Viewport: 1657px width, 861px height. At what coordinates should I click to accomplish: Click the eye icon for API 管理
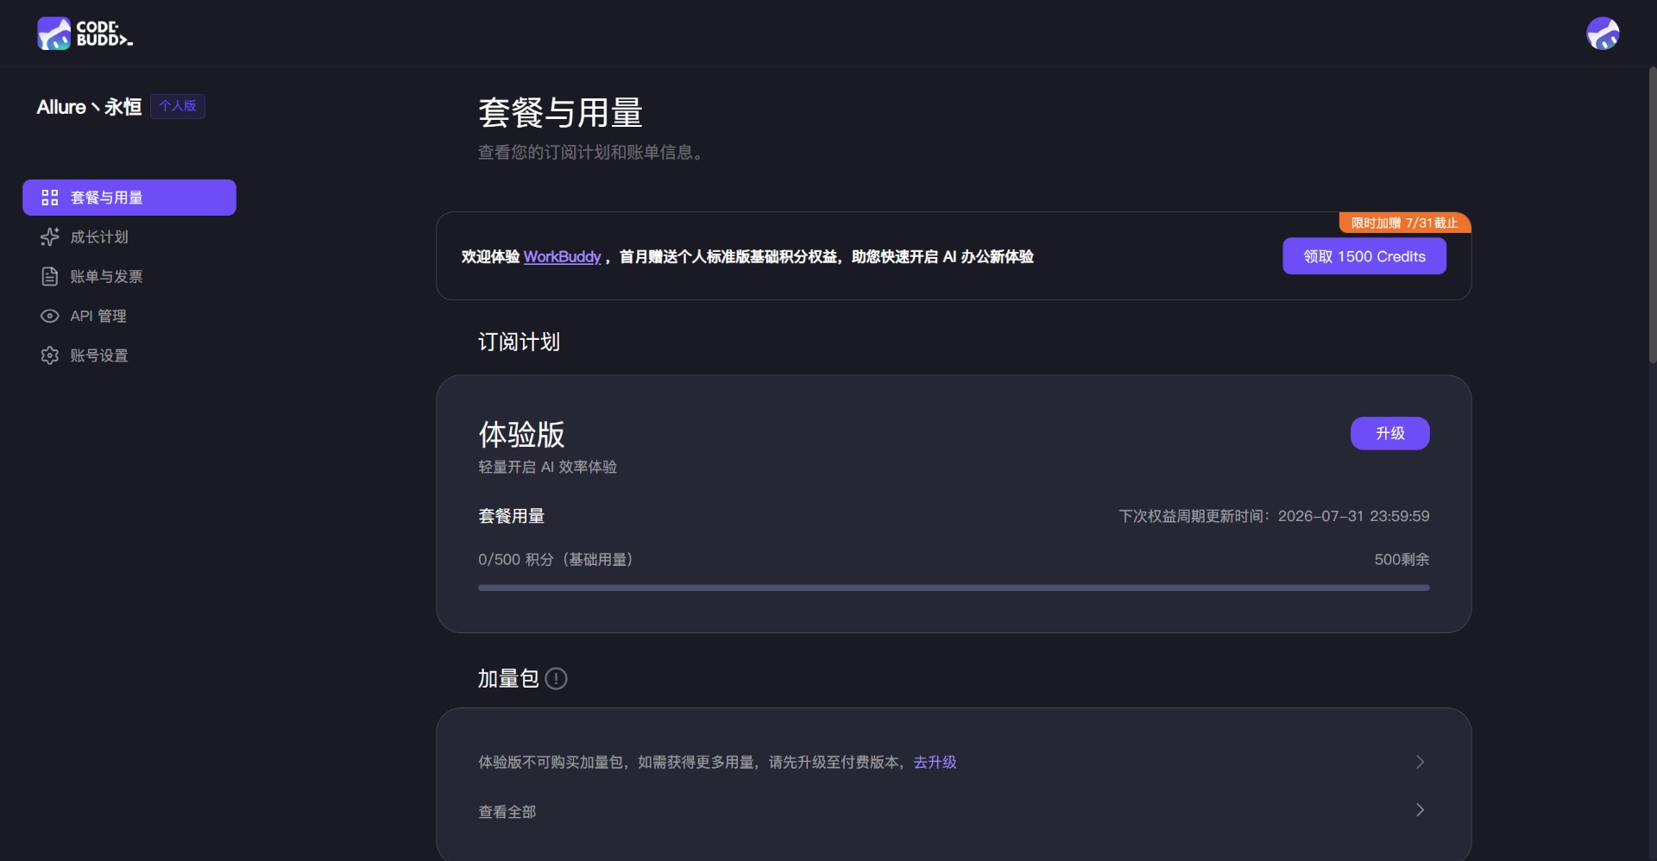coord(50,316)
